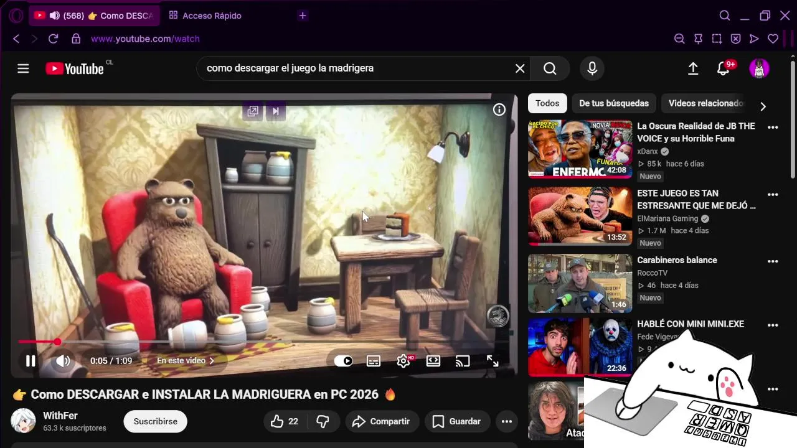Open options for the JB THE VOICE video
The image size is (797, 448).
(x=773, y=128)
